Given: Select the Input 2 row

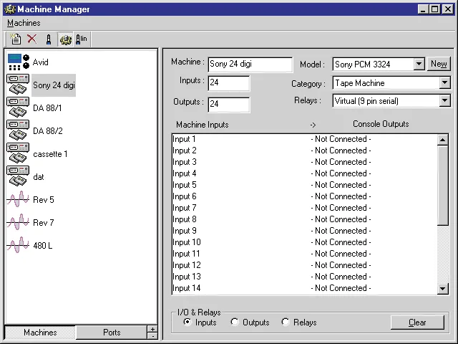Looking at the screenshot, I should (x=304, y=150).
